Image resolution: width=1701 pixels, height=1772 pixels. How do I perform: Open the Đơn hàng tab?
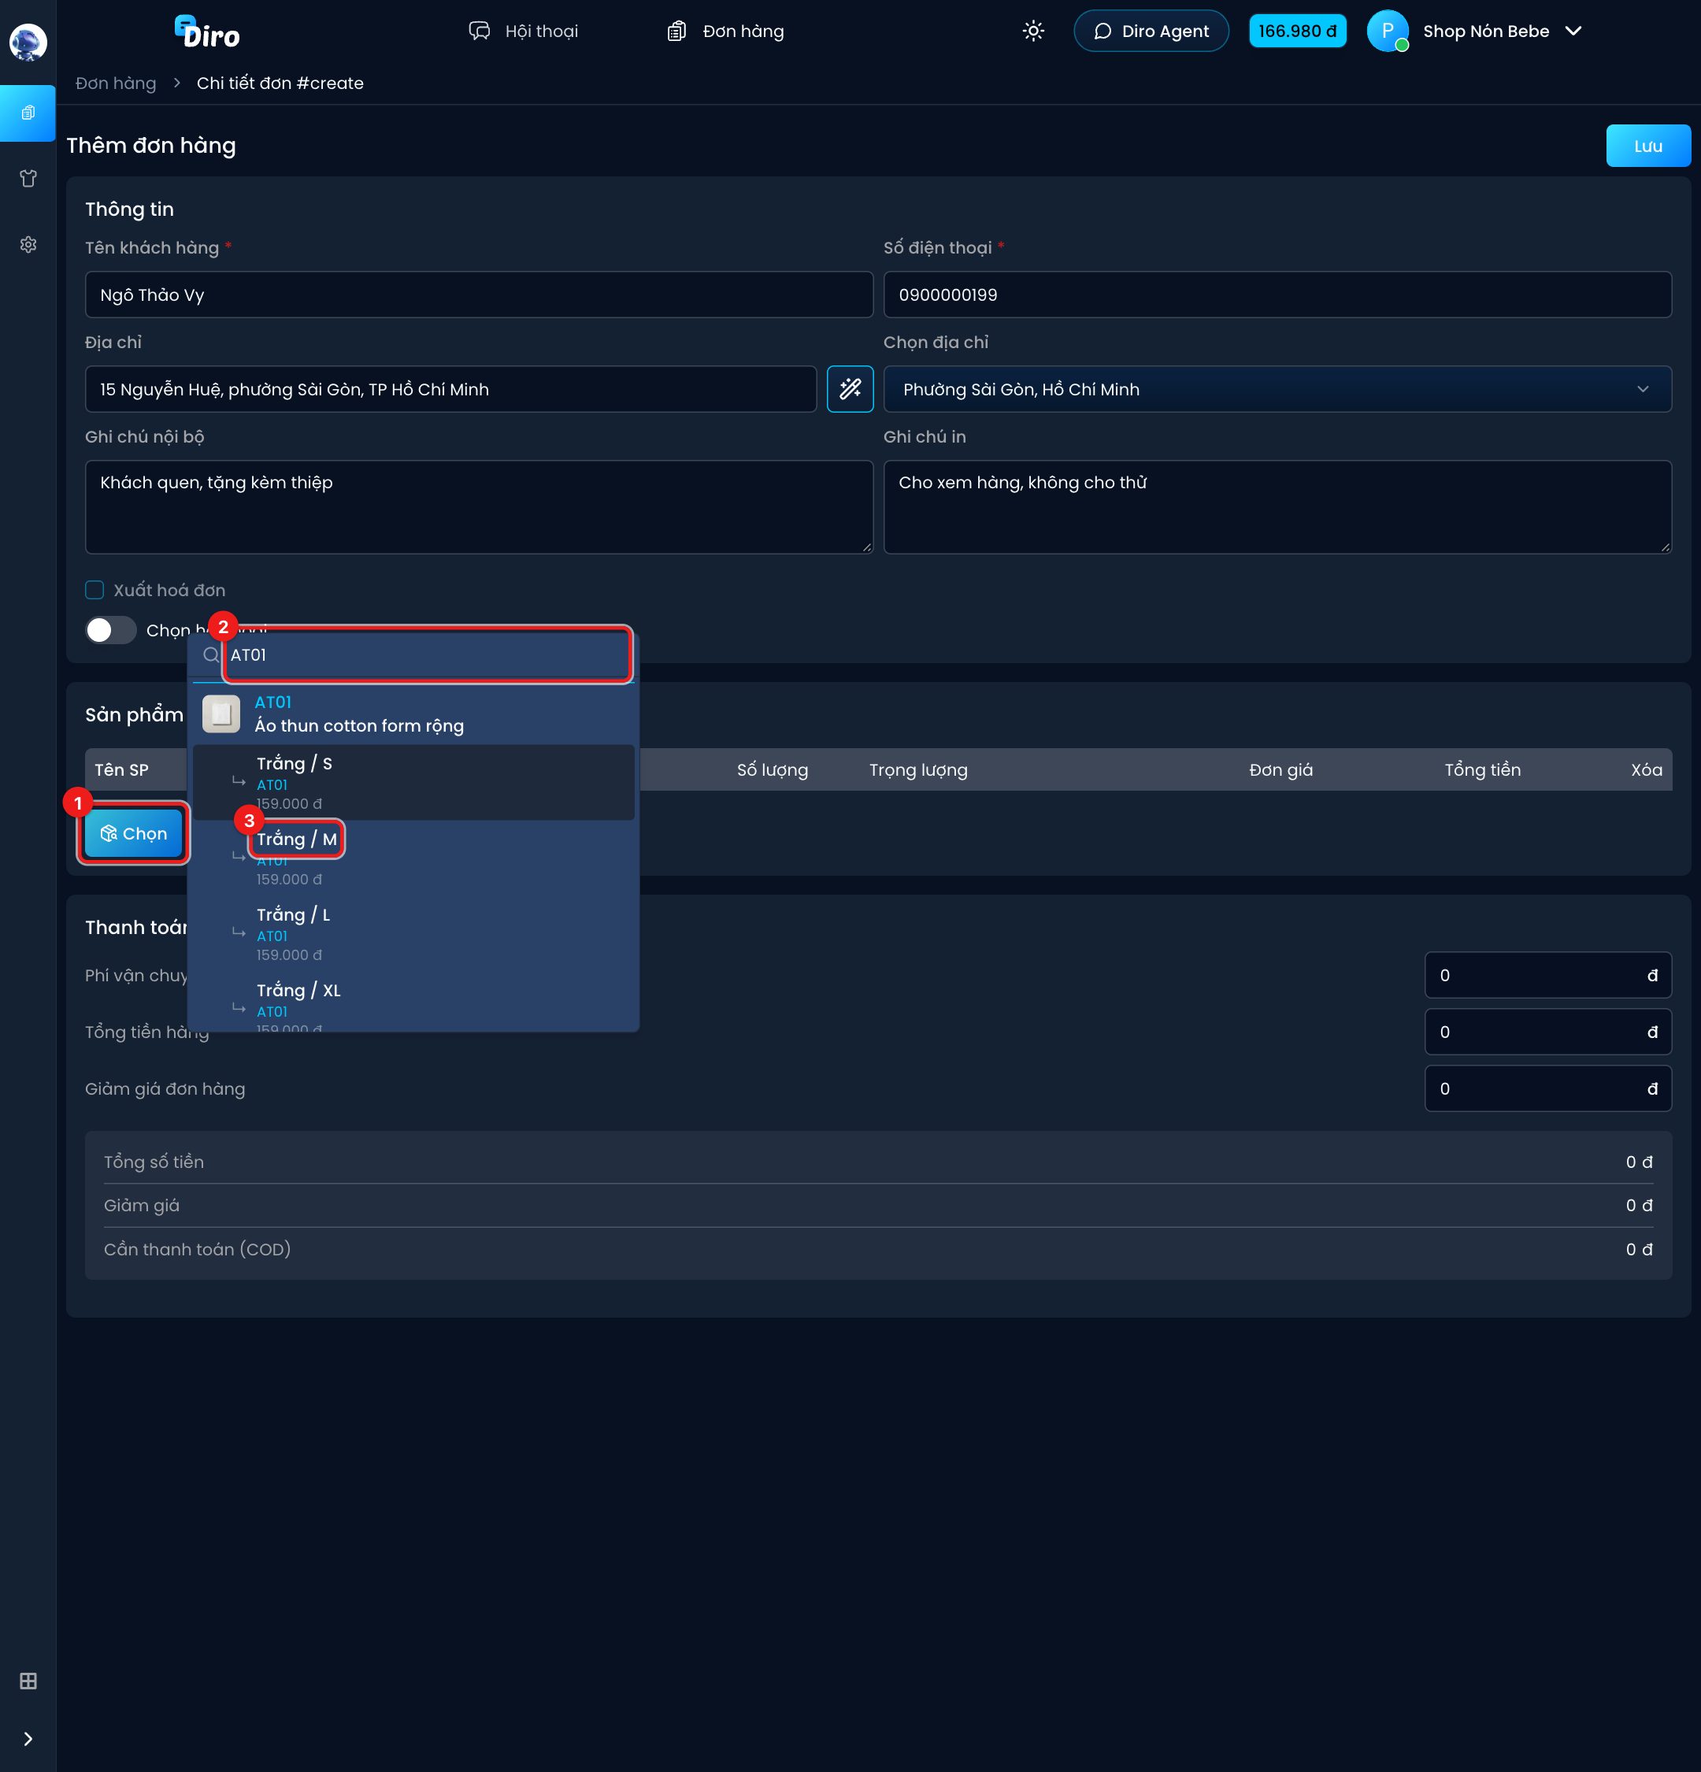pos(724,32)
